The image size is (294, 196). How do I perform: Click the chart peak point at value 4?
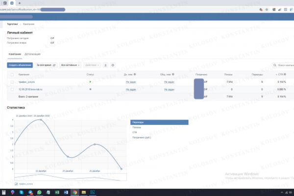[41, 120]
